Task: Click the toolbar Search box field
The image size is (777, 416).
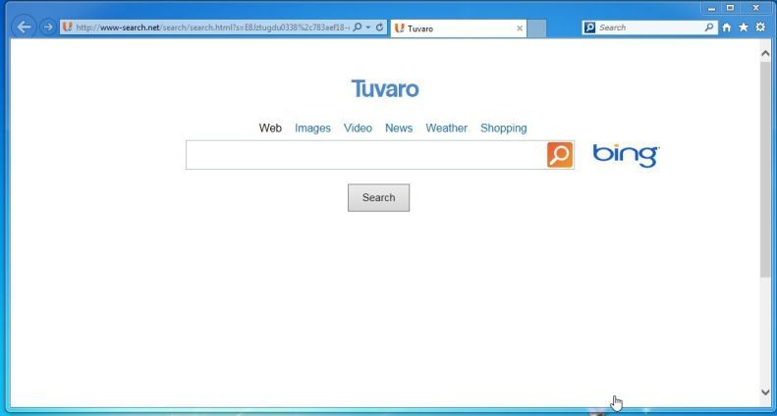Action: click(650, 27)
